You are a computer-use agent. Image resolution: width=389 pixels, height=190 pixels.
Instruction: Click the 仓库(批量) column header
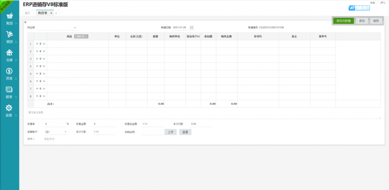pos(137,37)
